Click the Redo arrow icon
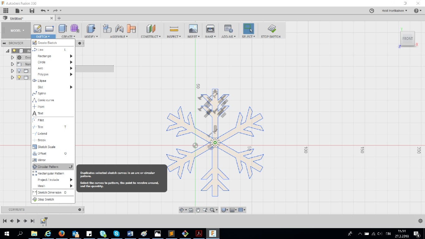Screen dimensions: 425x239 click(55, 11)
